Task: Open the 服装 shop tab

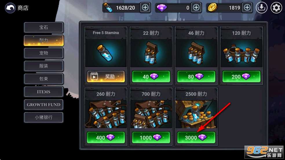Action: tap(44, 66)
